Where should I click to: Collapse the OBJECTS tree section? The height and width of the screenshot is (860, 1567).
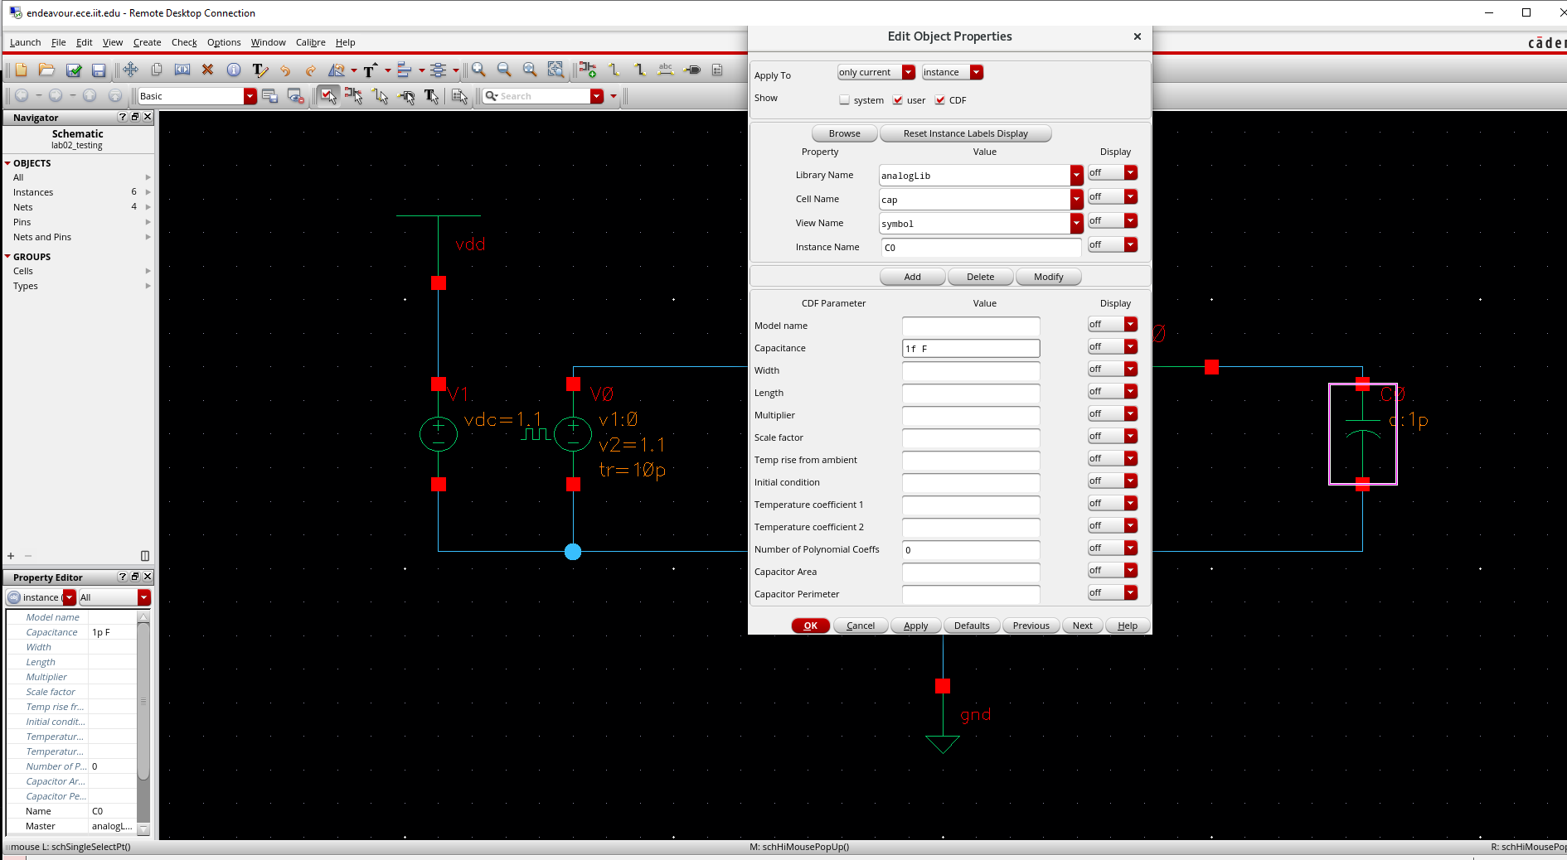coord(7,163)
